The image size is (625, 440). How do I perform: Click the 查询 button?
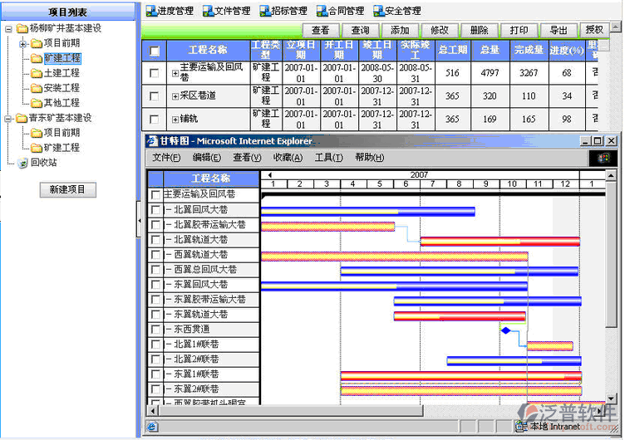click(361, 30)
